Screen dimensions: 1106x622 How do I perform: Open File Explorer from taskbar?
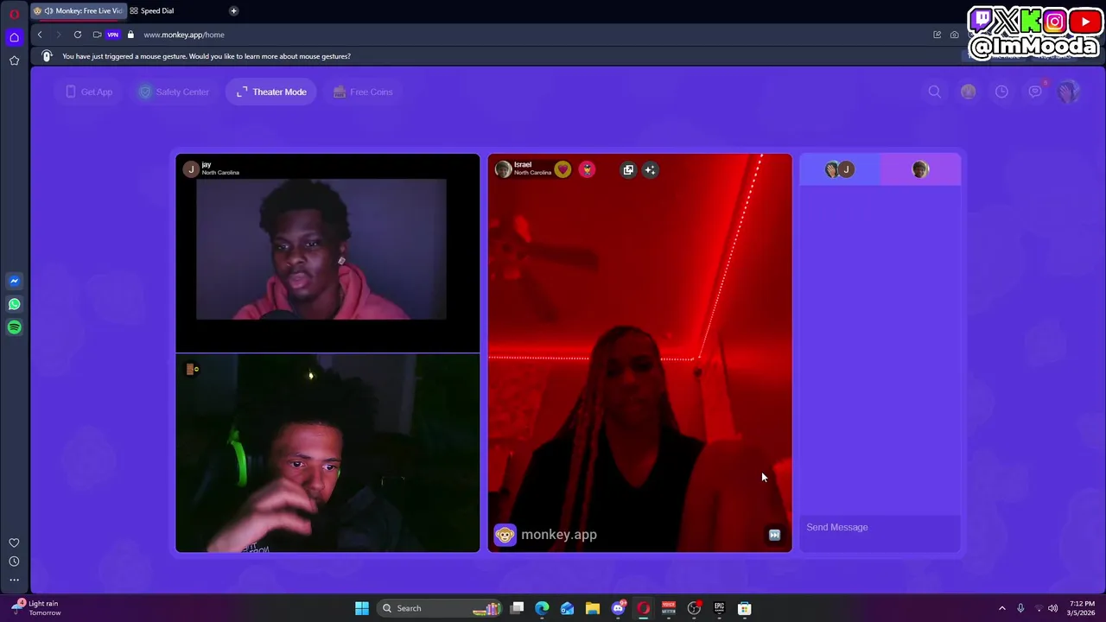[592, 608]
